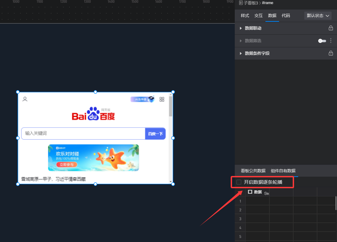
Task: Click the right-middle resize handle of iframe
Action: pos(173,138)
